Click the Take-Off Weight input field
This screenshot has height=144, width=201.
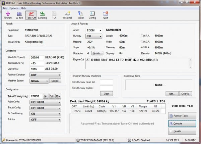(x=36, y=96)
